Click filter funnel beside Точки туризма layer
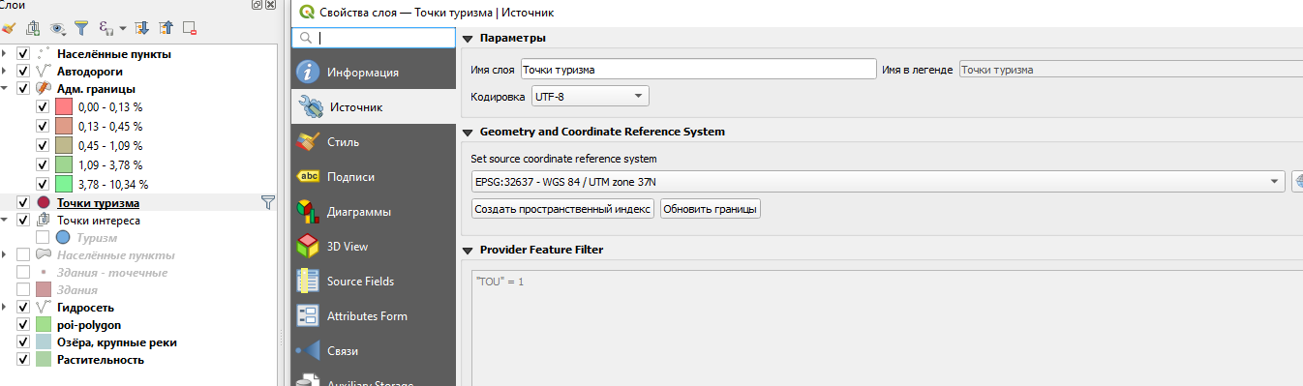 point(268,203)
